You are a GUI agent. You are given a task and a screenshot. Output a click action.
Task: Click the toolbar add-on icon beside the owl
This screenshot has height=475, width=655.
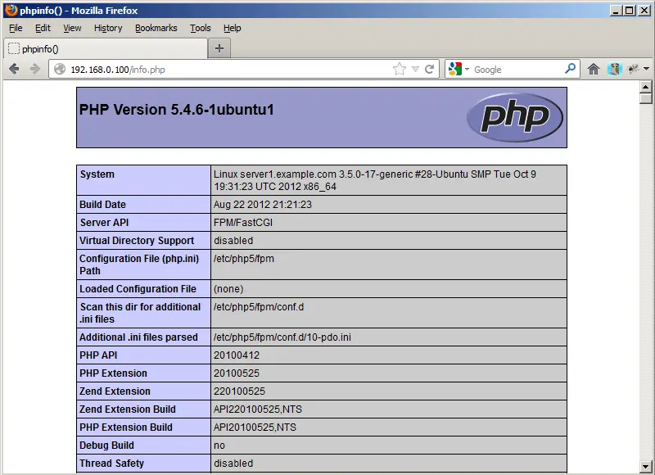click(x=634, y=69)
